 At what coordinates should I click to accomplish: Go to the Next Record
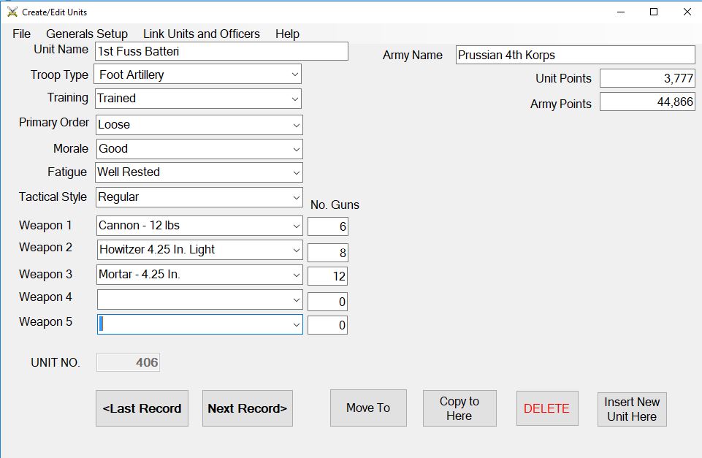pyautogui.click(x=247, y=408)
